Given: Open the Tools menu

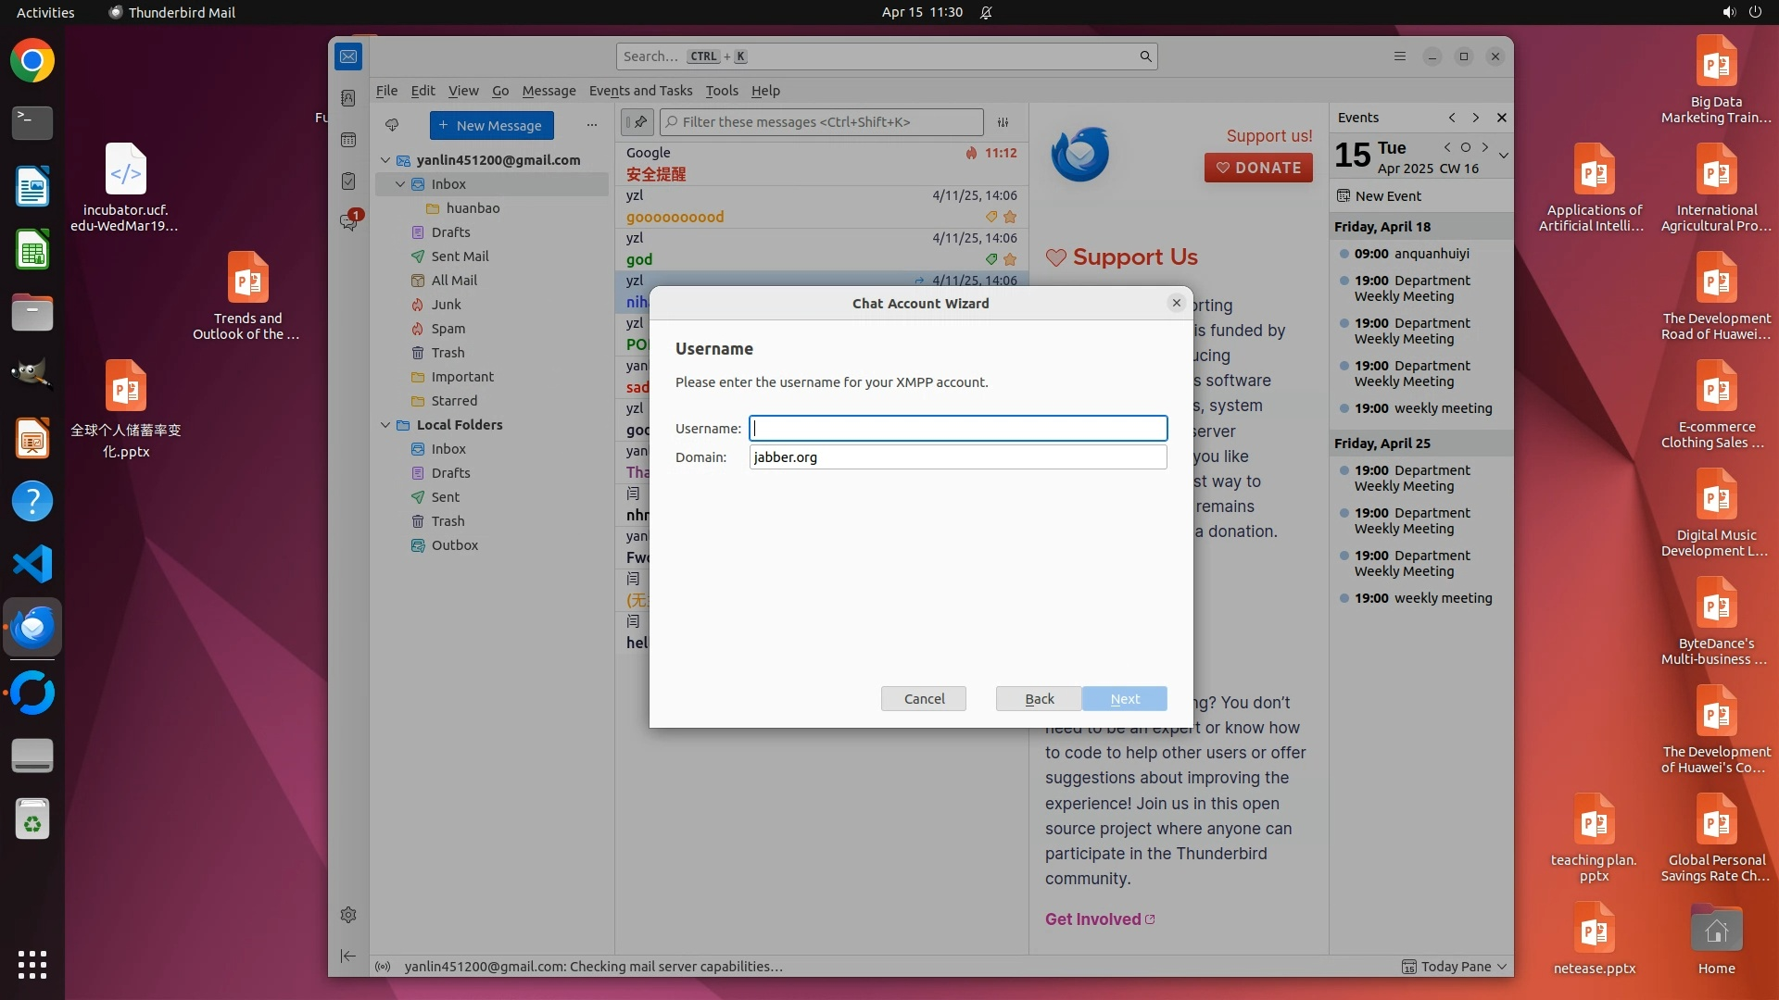Looking at the screenshot, I should point(721,91).
